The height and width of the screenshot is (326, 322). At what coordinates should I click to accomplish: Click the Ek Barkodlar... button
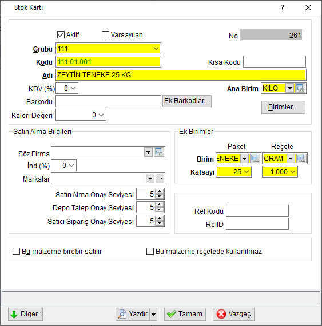187,101
